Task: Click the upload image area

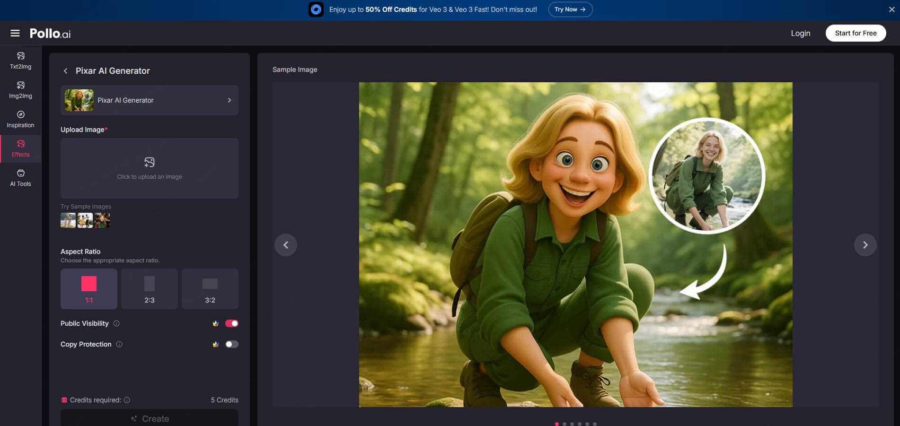Action: 149,168
